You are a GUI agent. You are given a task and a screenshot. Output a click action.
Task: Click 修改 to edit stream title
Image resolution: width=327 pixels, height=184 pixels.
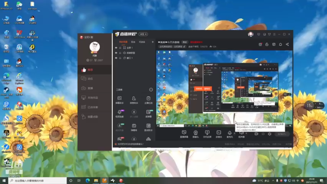pos(185,42)
